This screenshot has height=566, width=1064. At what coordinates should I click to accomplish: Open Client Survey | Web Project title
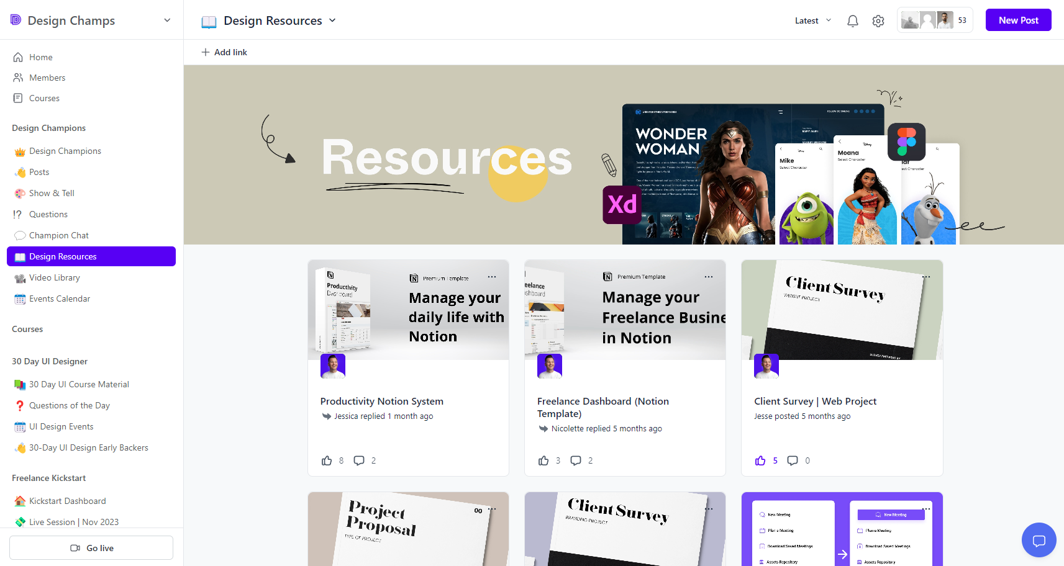coord(815,402)
